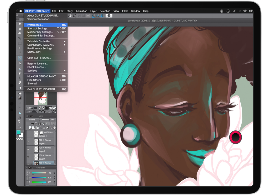Adjust the layer opacity 100 stepper

click(x=55, y=119)
